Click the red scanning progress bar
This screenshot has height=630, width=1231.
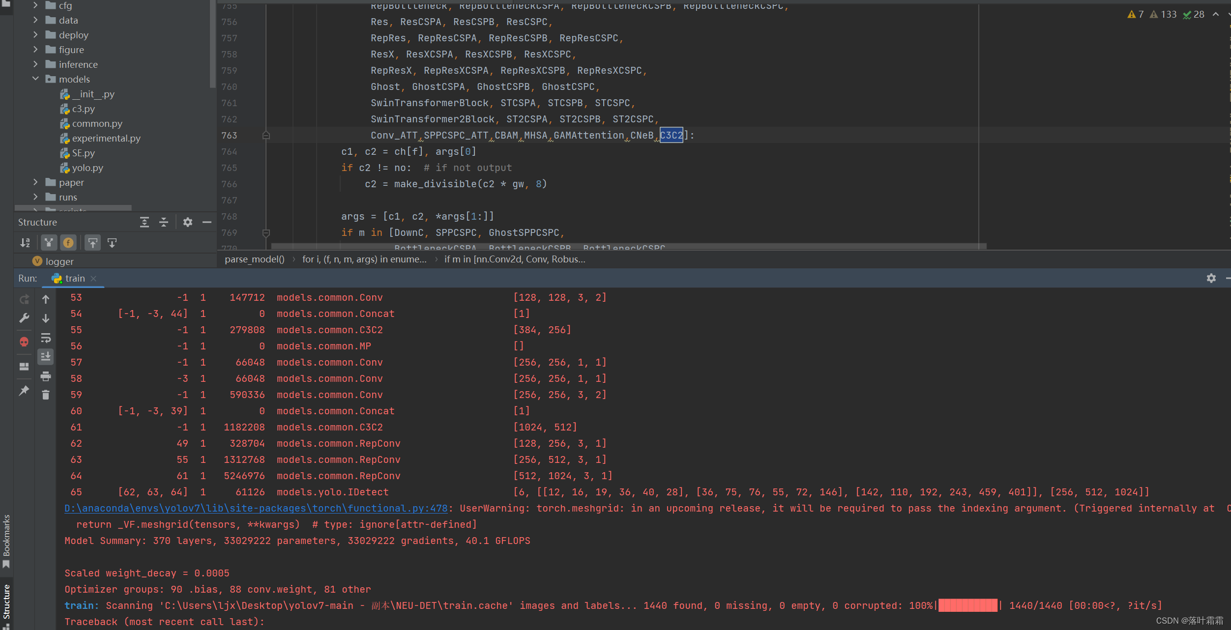(x=968, y=605)
